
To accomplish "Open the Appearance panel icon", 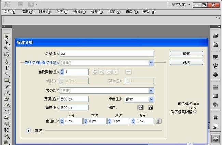I will point(216,118).
